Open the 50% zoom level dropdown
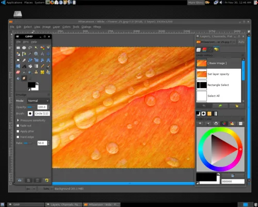 click(x=46, y=189)
